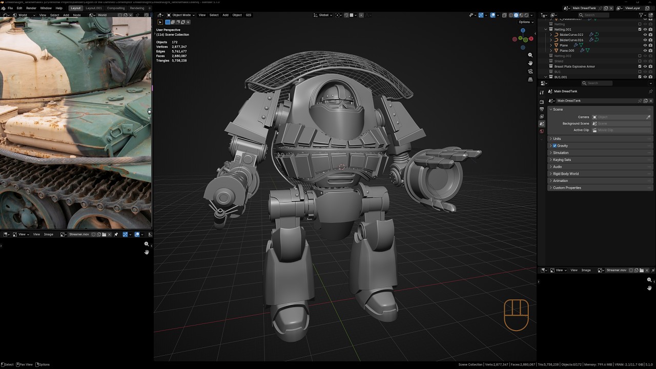This screenshot has height=369, width=656.
Task: Toggle camera view in viewport
Action: pyautogui.click(x=530, y=71)
